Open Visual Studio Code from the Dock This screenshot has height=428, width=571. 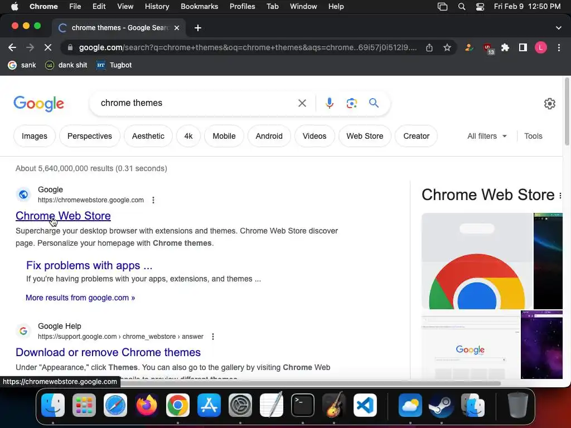pos(365,405)
